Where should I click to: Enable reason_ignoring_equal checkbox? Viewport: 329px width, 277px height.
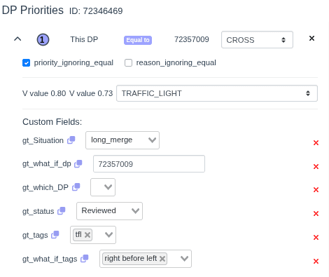(128, 62)
